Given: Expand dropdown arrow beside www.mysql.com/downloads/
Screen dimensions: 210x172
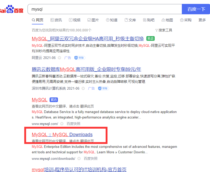Looking at the screenshot, I should 79,159.
